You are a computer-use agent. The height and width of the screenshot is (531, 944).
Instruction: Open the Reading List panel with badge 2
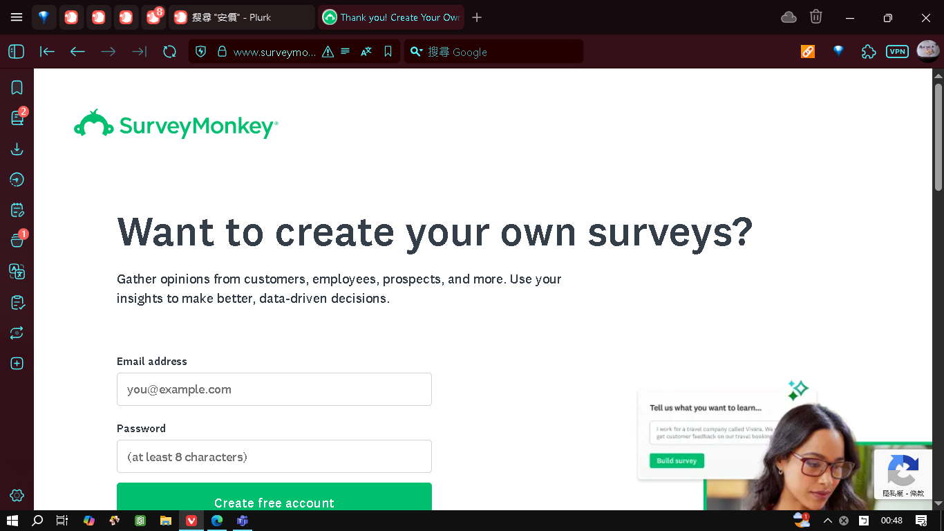click(x=17, y=118)
